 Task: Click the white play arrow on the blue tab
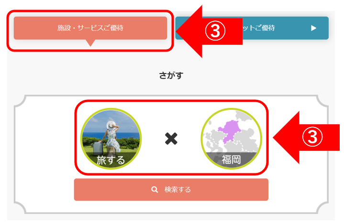pos(314,28)
